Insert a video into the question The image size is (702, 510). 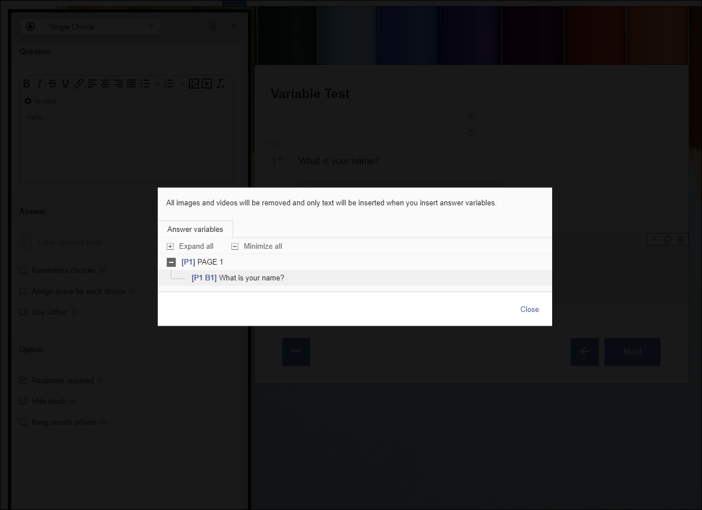pyautogui.click(x=207, y=83)
